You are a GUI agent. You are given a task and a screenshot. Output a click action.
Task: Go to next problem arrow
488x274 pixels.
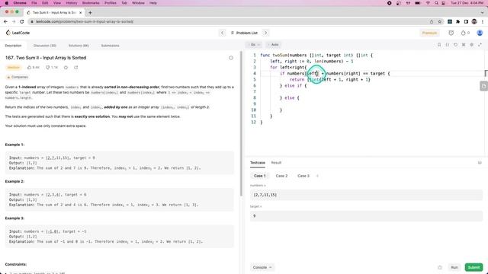[265, 33]
